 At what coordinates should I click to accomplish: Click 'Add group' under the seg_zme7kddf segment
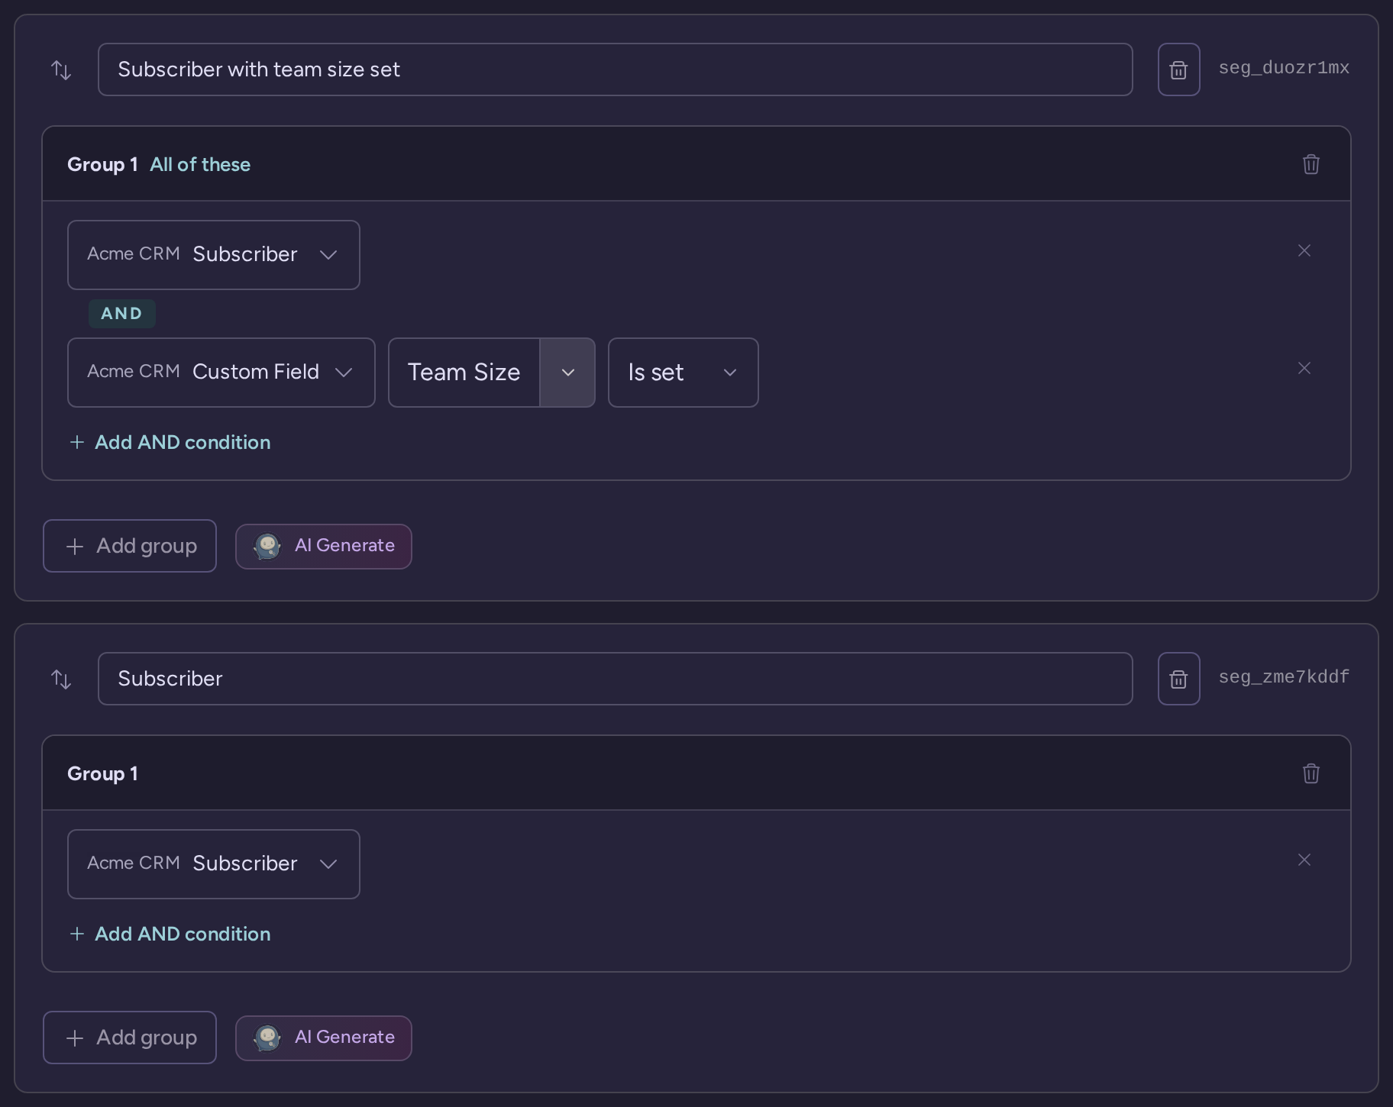[130, 1038]
